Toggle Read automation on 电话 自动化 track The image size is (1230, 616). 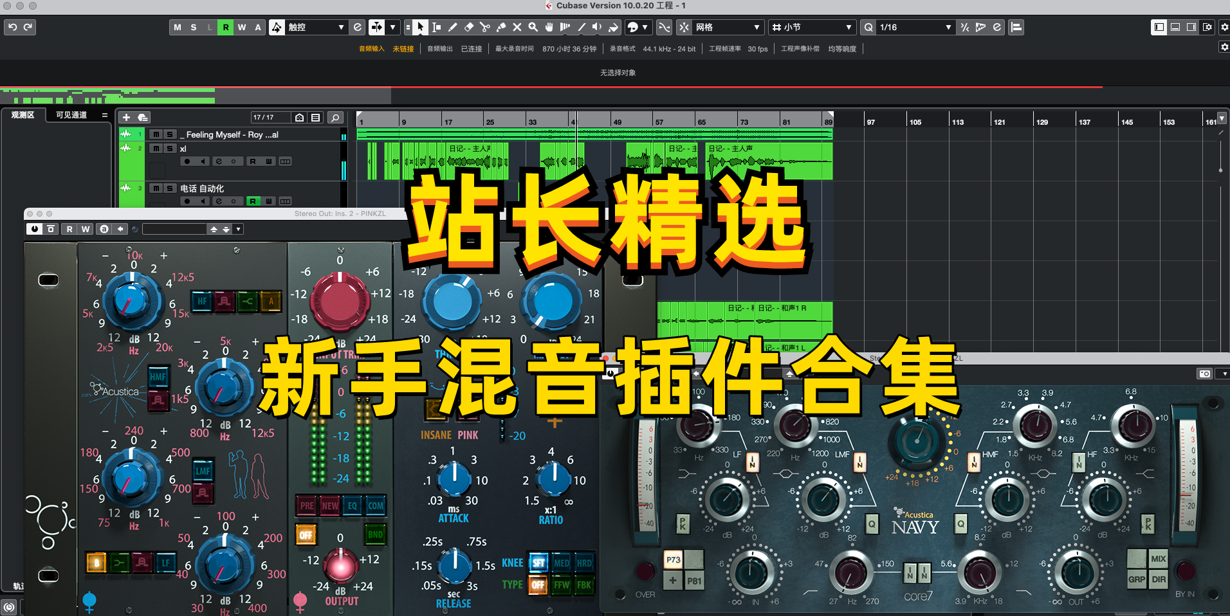tap(253, 201)
